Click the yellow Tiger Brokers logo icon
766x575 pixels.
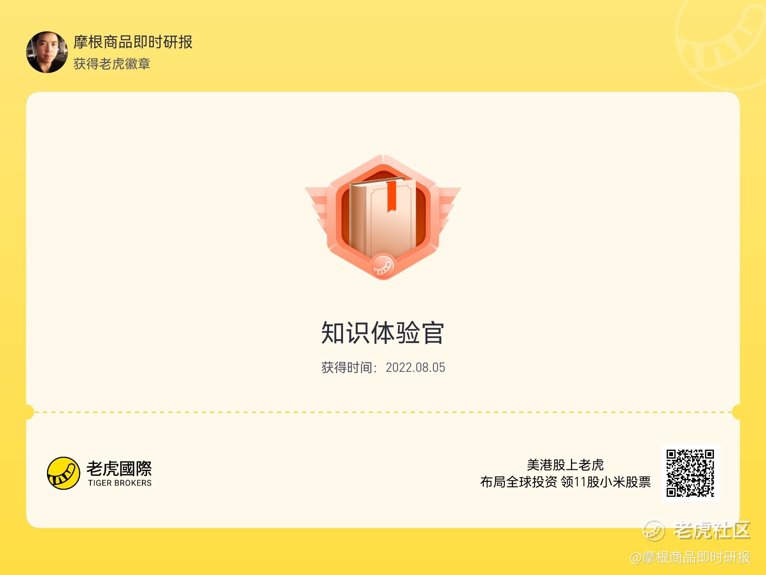click(x=63, y=473)
